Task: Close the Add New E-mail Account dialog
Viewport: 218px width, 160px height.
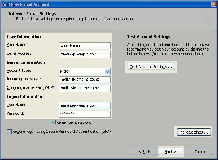Action: point(213,4)
